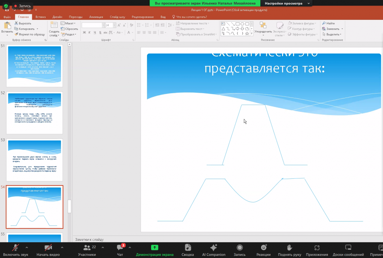Select the oval shape in shapes gallery
Image resolution: width=383 pixels, height=258 pixels.
[x=242, y=24]
